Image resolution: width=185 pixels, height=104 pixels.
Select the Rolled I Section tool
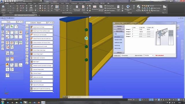click(x=31, y=8)
